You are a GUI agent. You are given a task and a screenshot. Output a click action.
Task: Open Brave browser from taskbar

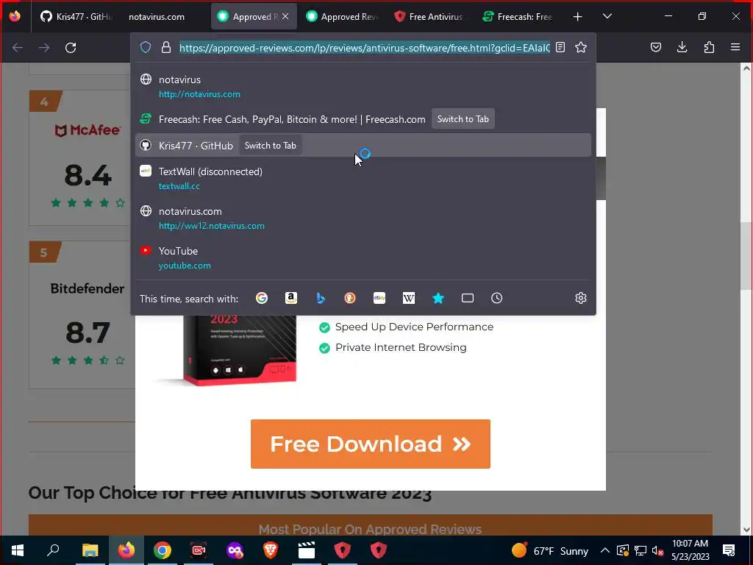(x=271, y=550)
